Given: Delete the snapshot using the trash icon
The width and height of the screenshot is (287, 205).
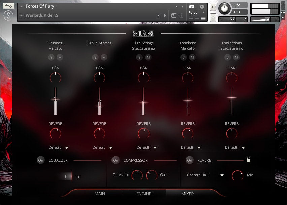Looking at the screenshot, I should point(181,15).
